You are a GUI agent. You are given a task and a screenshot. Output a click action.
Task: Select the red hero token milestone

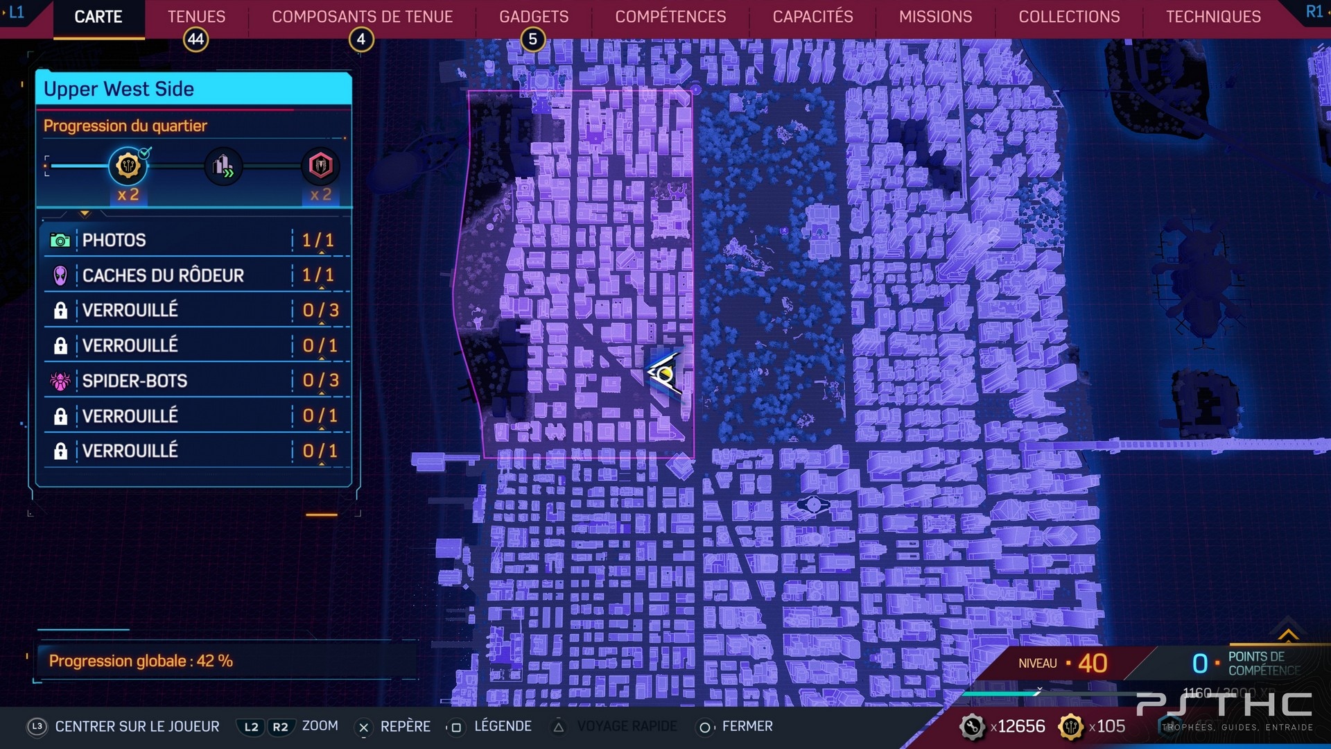click(320, 166)
